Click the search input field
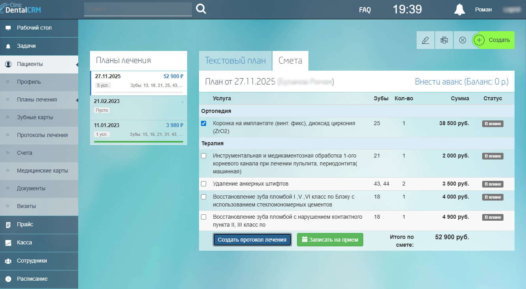Image resolution: width=526 pixels, height=289 pixels. click(x=138, y=9)
